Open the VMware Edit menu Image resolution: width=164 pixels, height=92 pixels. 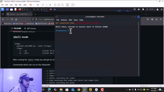click(7, 5)
